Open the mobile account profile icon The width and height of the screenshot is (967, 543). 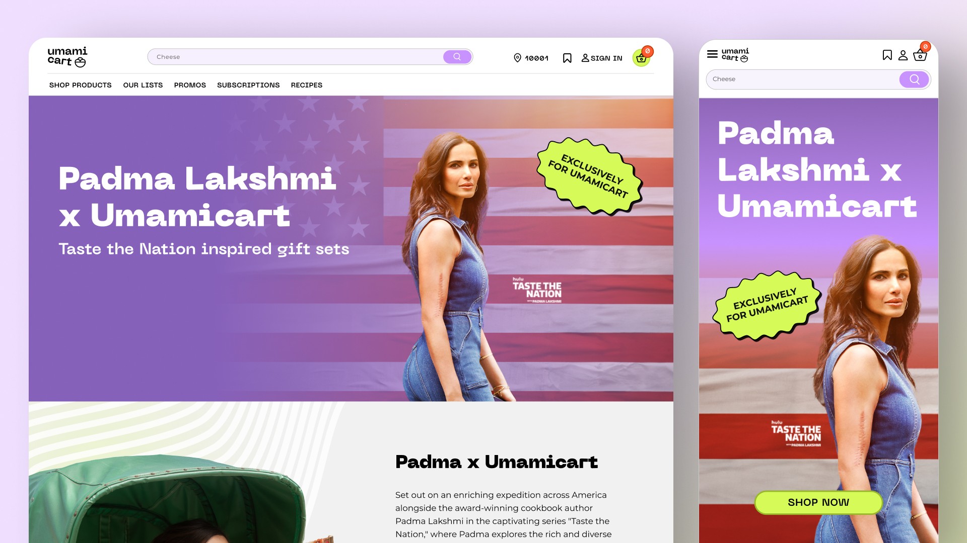(x=903, y=55)
